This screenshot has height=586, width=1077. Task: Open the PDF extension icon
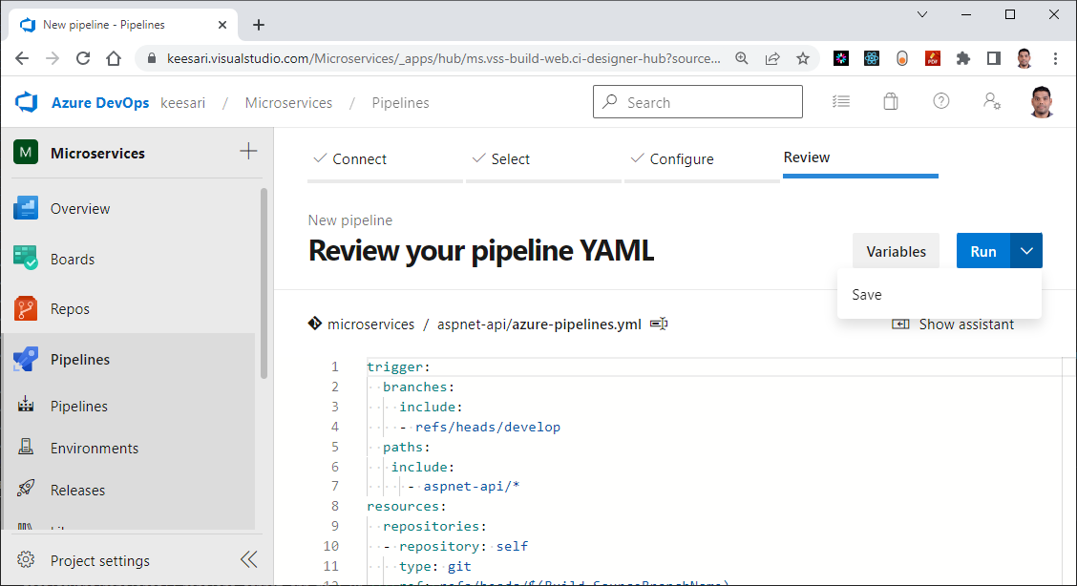pyautogui.click(x=933, y=58)
